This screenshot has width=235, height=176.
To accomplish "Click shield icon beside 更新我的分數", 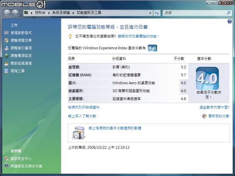I will (x=204, y=116).
